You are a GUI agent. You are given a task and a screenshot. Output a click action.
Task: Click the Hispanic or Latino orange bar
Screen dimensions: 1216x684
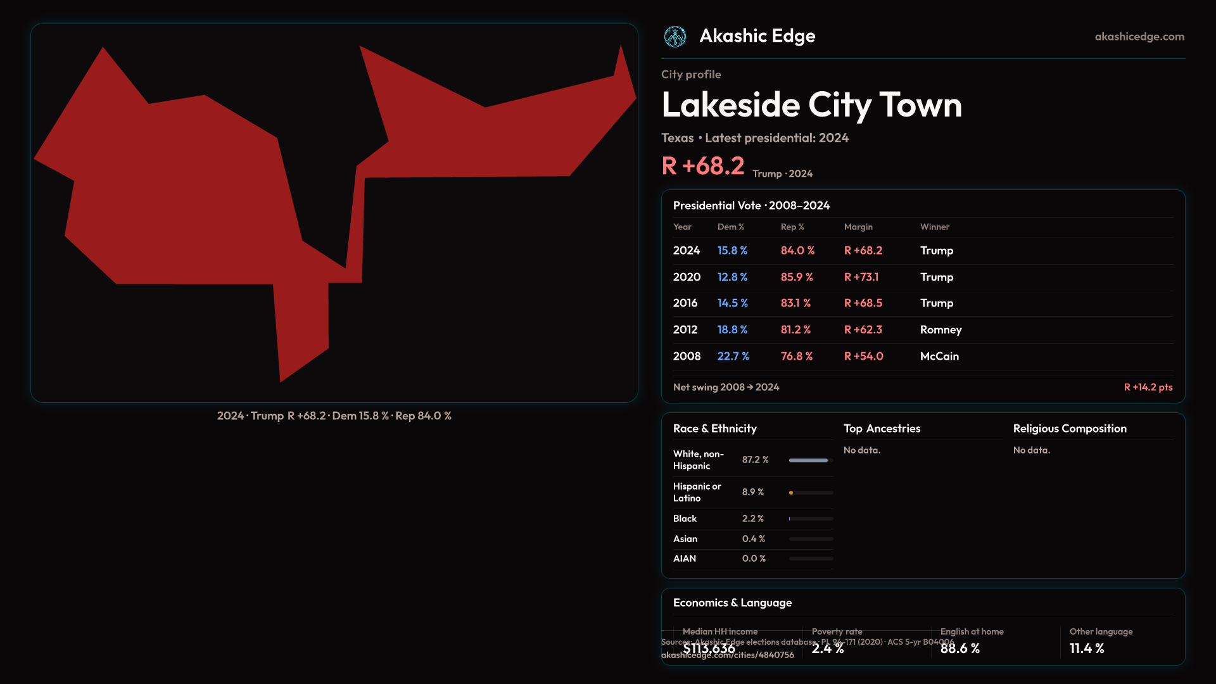point(792,493)
